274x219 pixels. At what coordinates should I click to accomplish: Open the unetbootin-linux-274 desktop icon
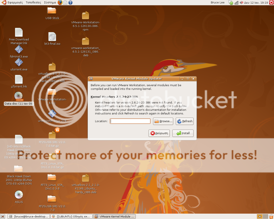pyautogui.click(x=52, y=114)
